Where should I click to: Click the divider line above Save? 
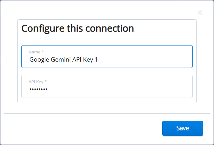tap(107, 113)
